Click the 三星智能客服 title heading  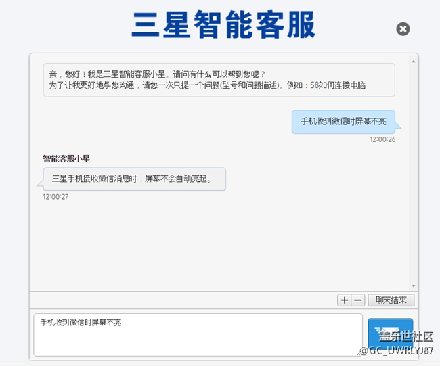click(223, 24)
